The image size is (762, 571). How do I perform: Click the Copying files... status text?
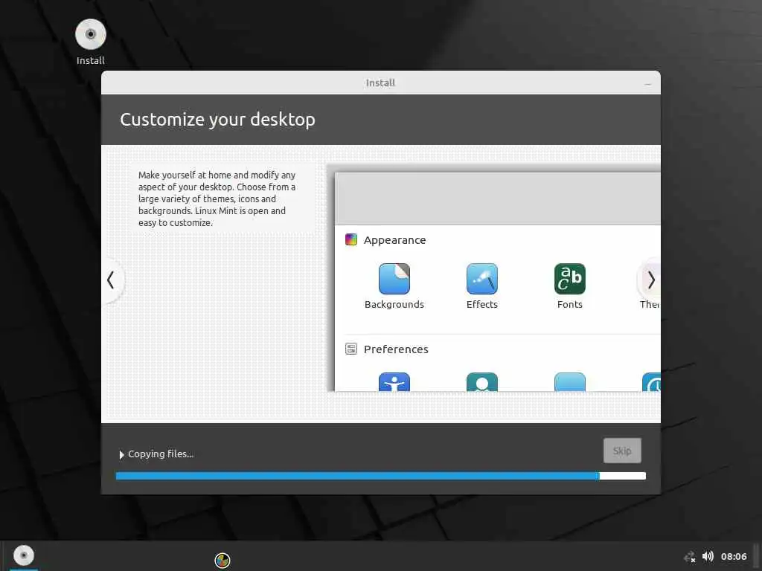point(161,454)
